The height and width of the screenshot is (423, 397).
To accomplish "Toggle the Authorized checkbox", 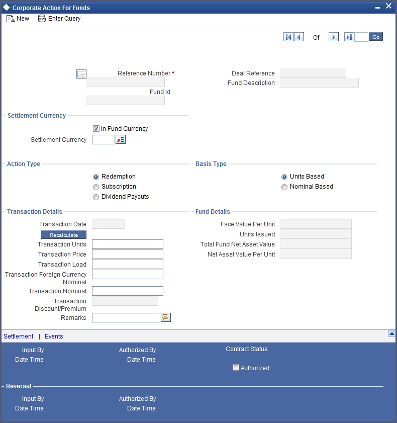I will 236,368.
